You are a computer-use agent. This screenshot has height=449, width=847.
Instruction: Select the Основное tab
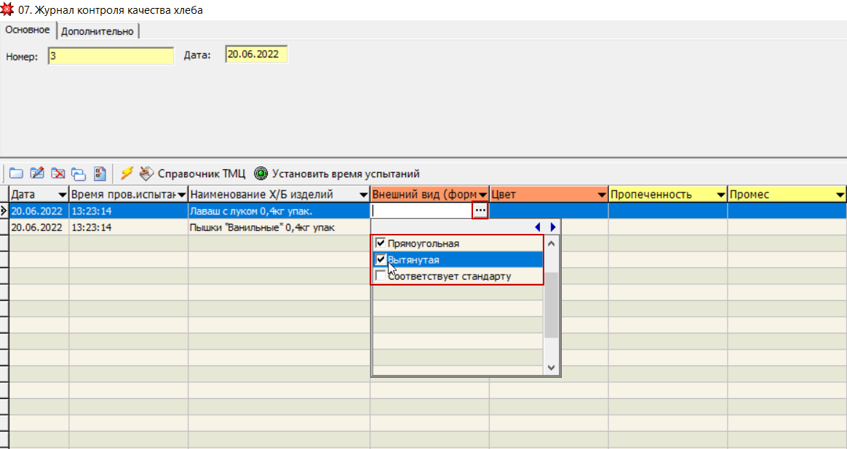[28, 30]
